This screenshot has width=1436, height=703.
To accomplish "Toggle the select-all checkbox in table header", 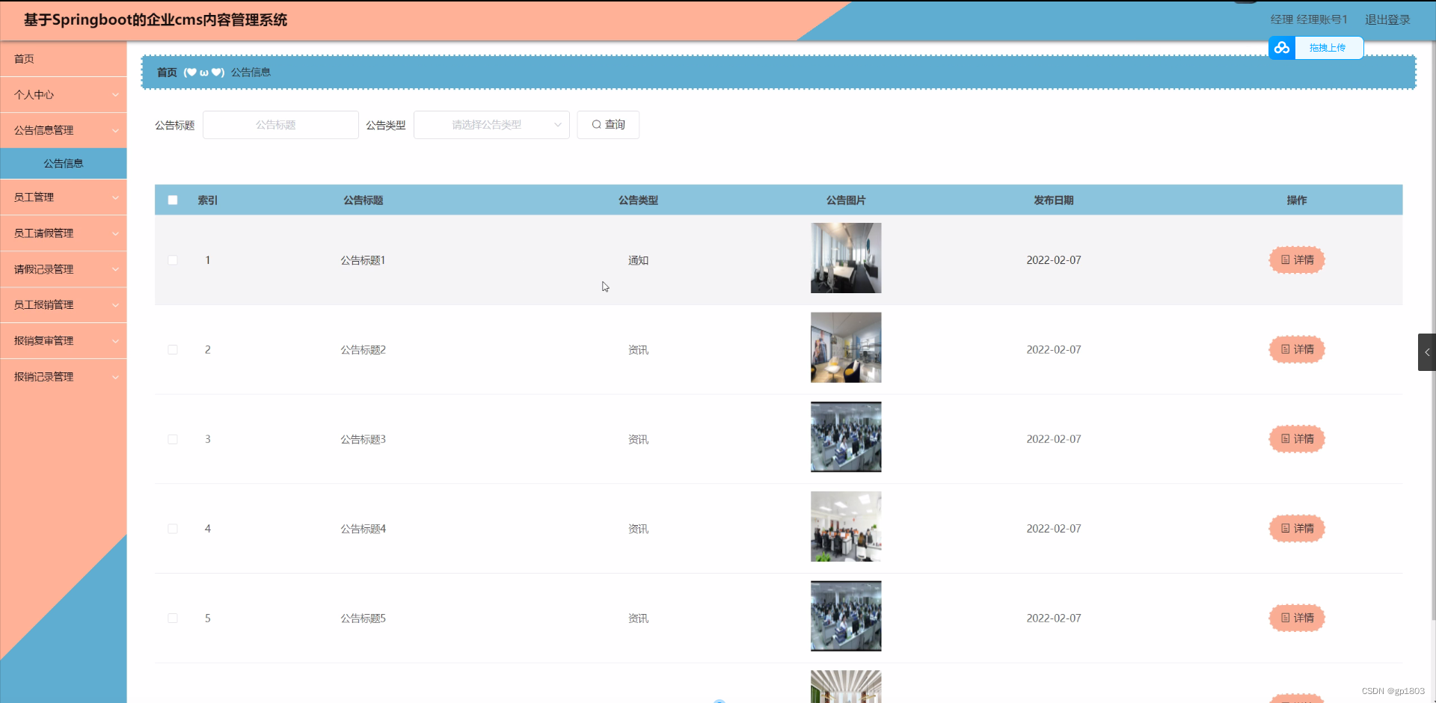I will 173,200.
